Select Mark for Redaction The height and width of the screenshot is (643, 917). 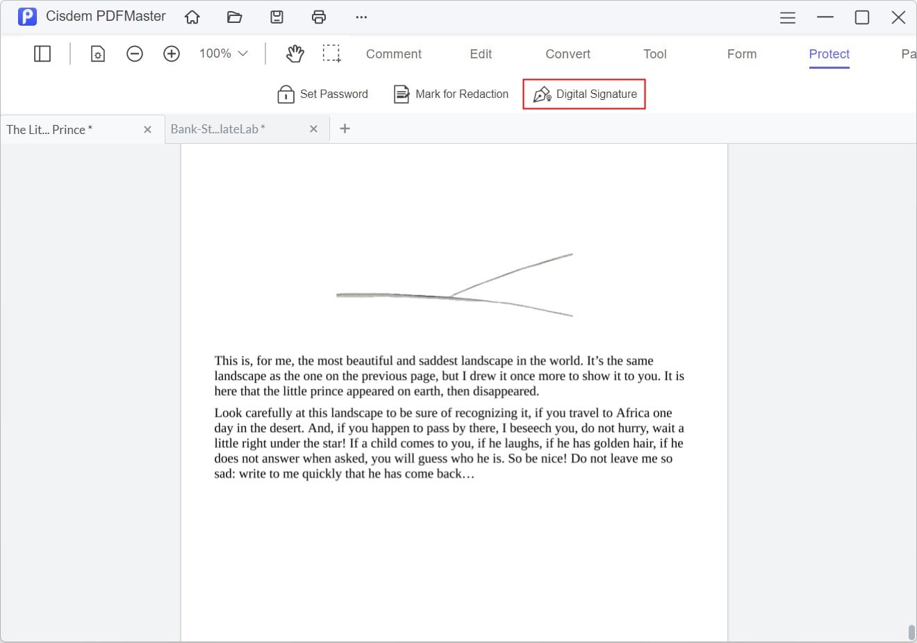tap(450, 94)
